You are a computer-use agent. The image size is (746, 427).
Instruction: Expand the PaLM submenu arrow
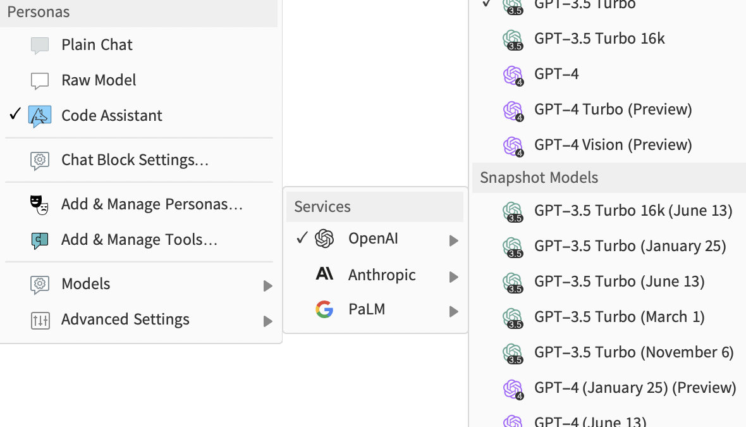pos(454,312)
